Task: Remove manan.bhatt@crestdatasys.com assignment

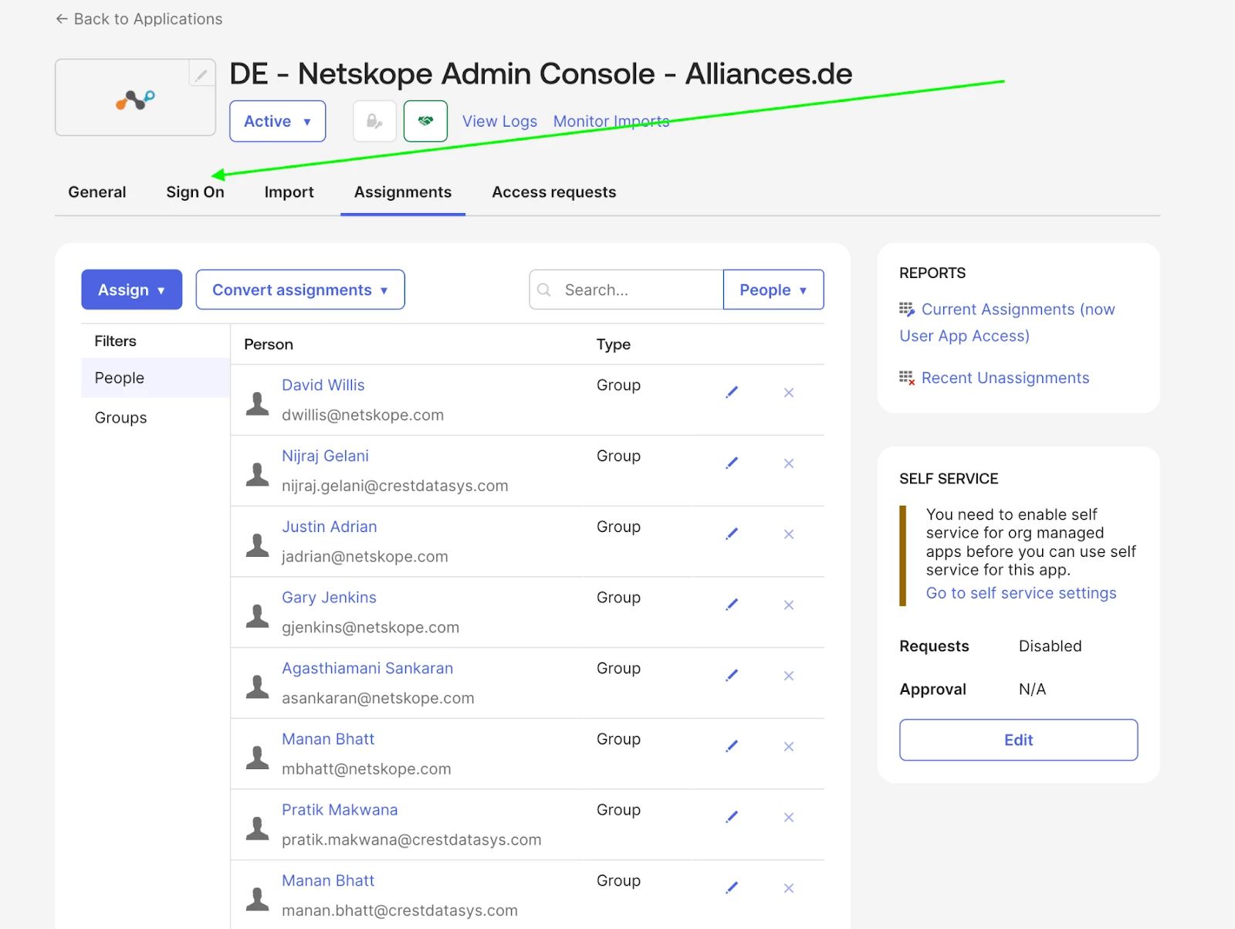Action: click(789, 888)
